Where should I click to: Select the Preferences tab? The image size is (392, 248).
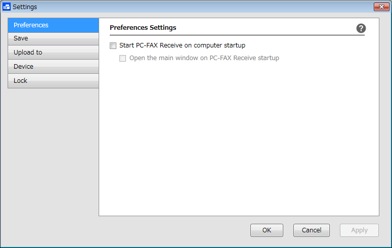pyautogui.click(x=53, y=25)
